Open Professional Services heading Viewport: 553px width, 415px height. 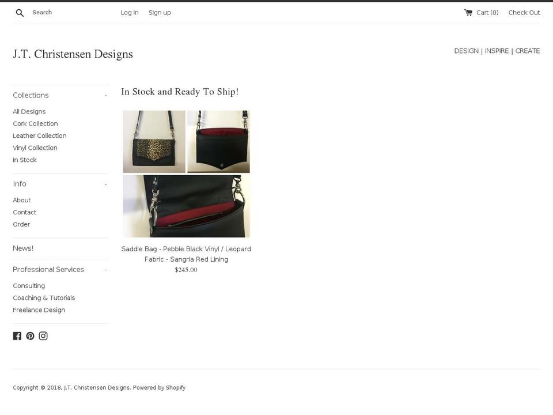pos(48,270)
